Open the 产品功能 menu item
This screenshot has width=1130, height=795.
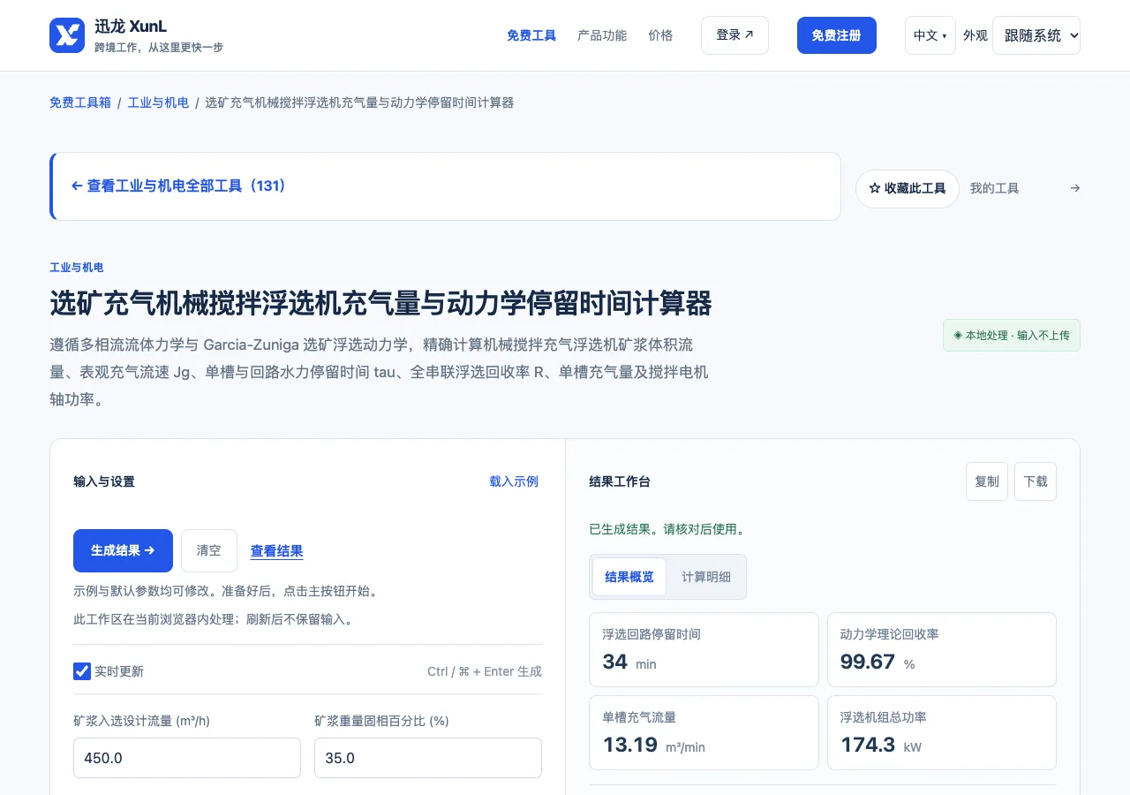(x=602, y=35)
